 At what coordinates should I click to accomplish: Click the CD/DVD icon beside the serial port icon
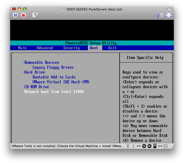(x=144, y=146)
